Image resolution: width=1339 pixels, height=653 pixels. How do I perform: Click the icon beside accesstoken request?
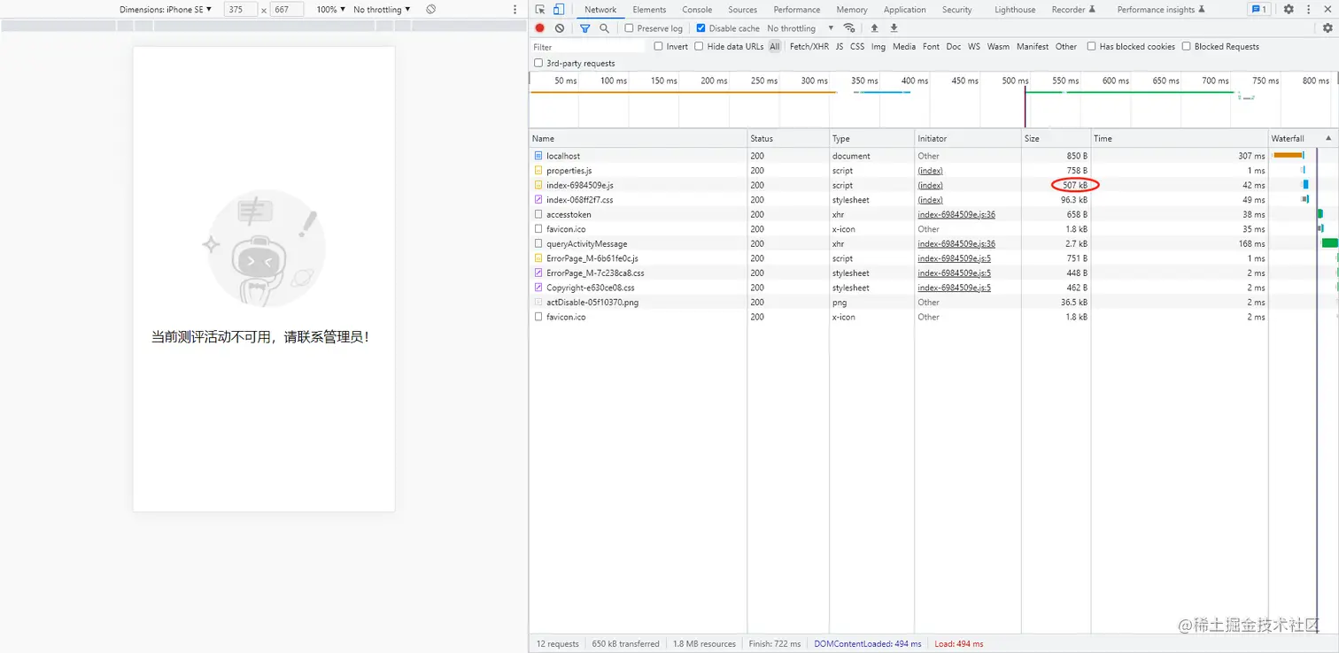tap(538, 214)
